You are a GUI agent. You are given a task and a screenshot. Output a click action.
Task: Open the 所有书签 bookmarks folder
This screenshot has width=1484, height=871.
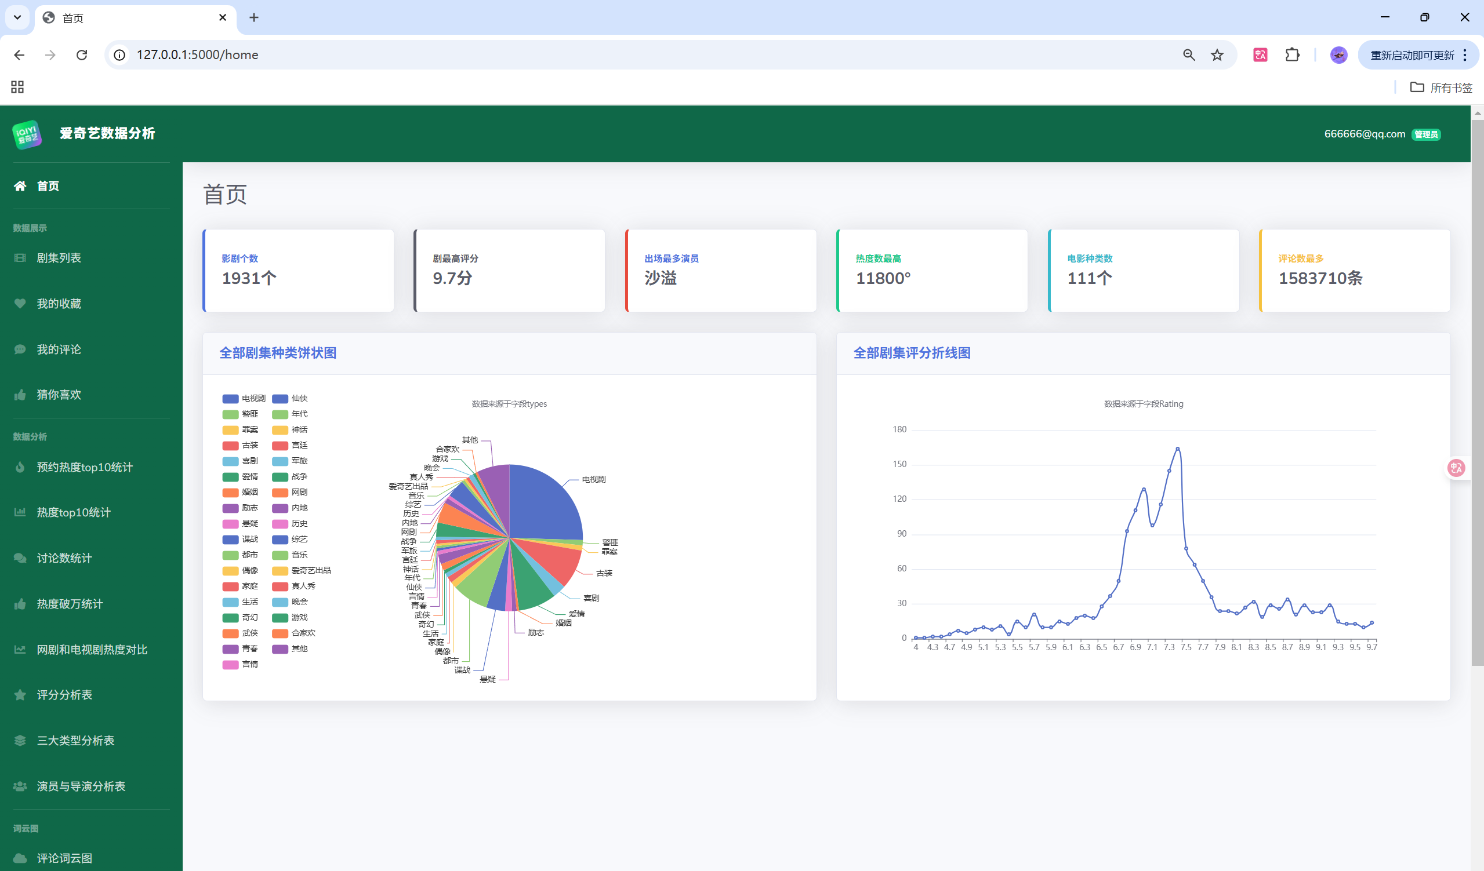(x=1441, y=87)
